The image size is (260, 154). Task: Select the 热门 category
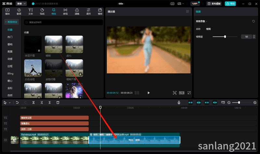(10, 37)
